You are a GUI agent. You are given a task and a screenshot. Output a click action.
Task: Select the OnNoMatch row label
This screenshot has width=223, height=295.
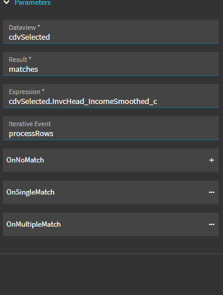coord(25,160)
